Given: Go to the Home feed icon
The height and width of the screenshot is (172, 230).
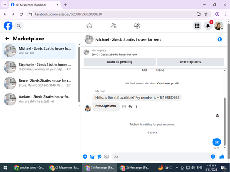Looking at the screenshot, I should 89,26.
